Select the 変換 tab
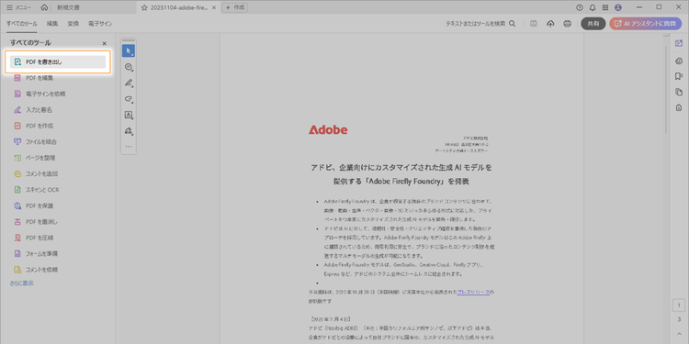 click(x=73, y=24)
